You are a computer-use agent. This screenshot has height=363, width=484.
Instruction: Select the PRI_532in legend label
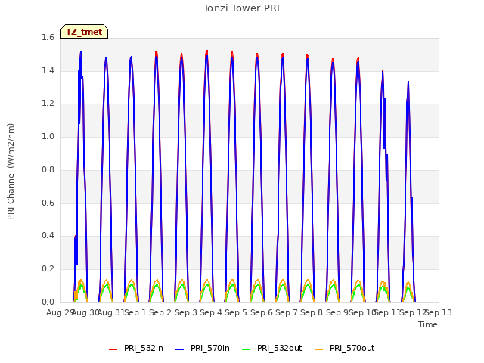click(144, 348)
